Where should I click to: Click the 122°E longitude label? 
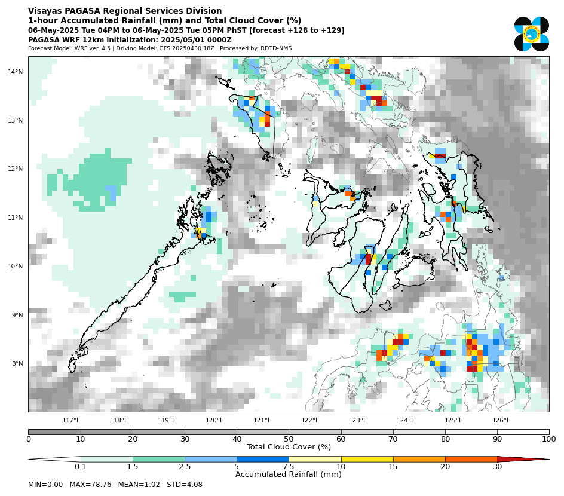[311, 420]
